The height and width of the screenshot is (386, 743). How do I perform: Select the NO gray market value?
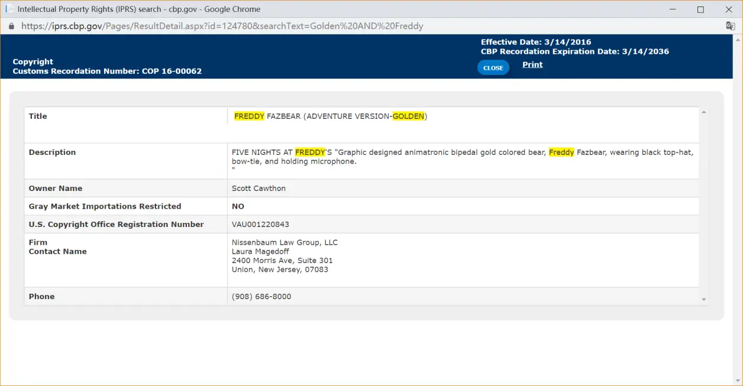coord(238,206)
